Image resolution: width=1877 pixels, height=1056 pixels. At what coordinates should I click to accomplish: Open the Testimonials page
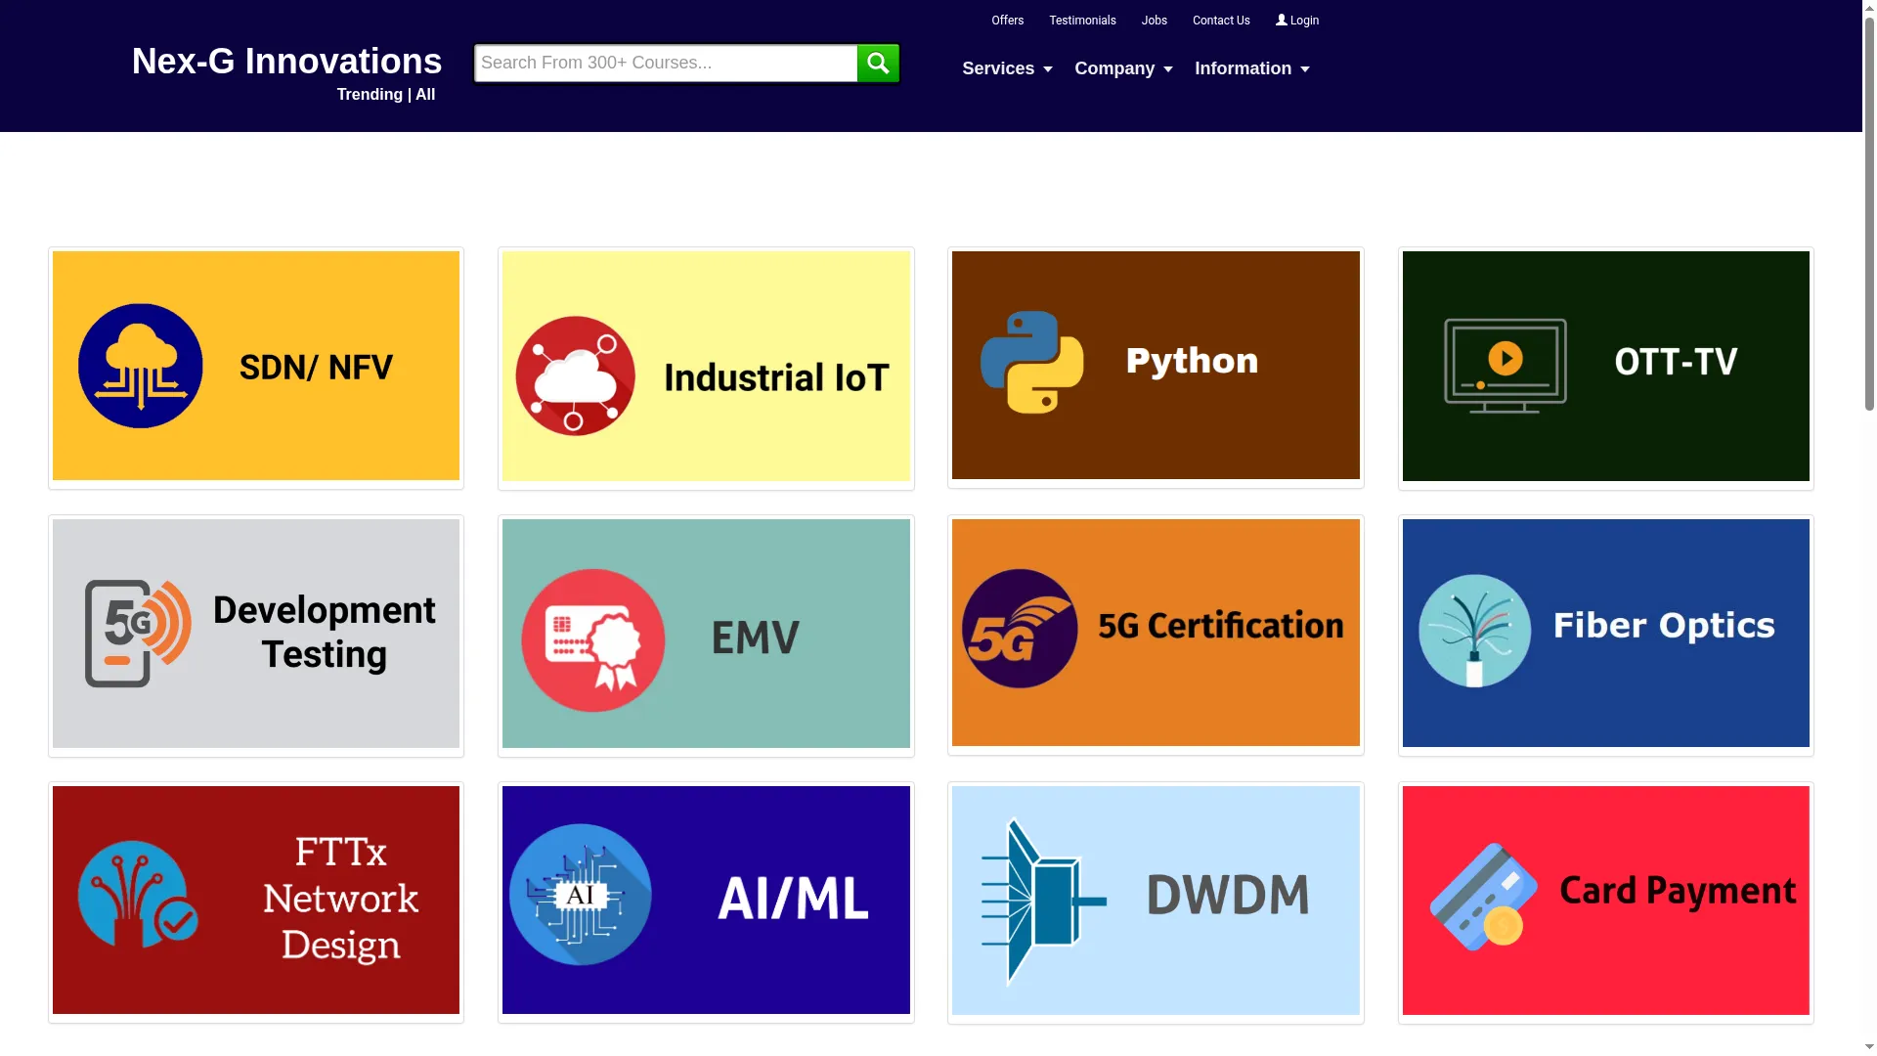pos(1082,21)
